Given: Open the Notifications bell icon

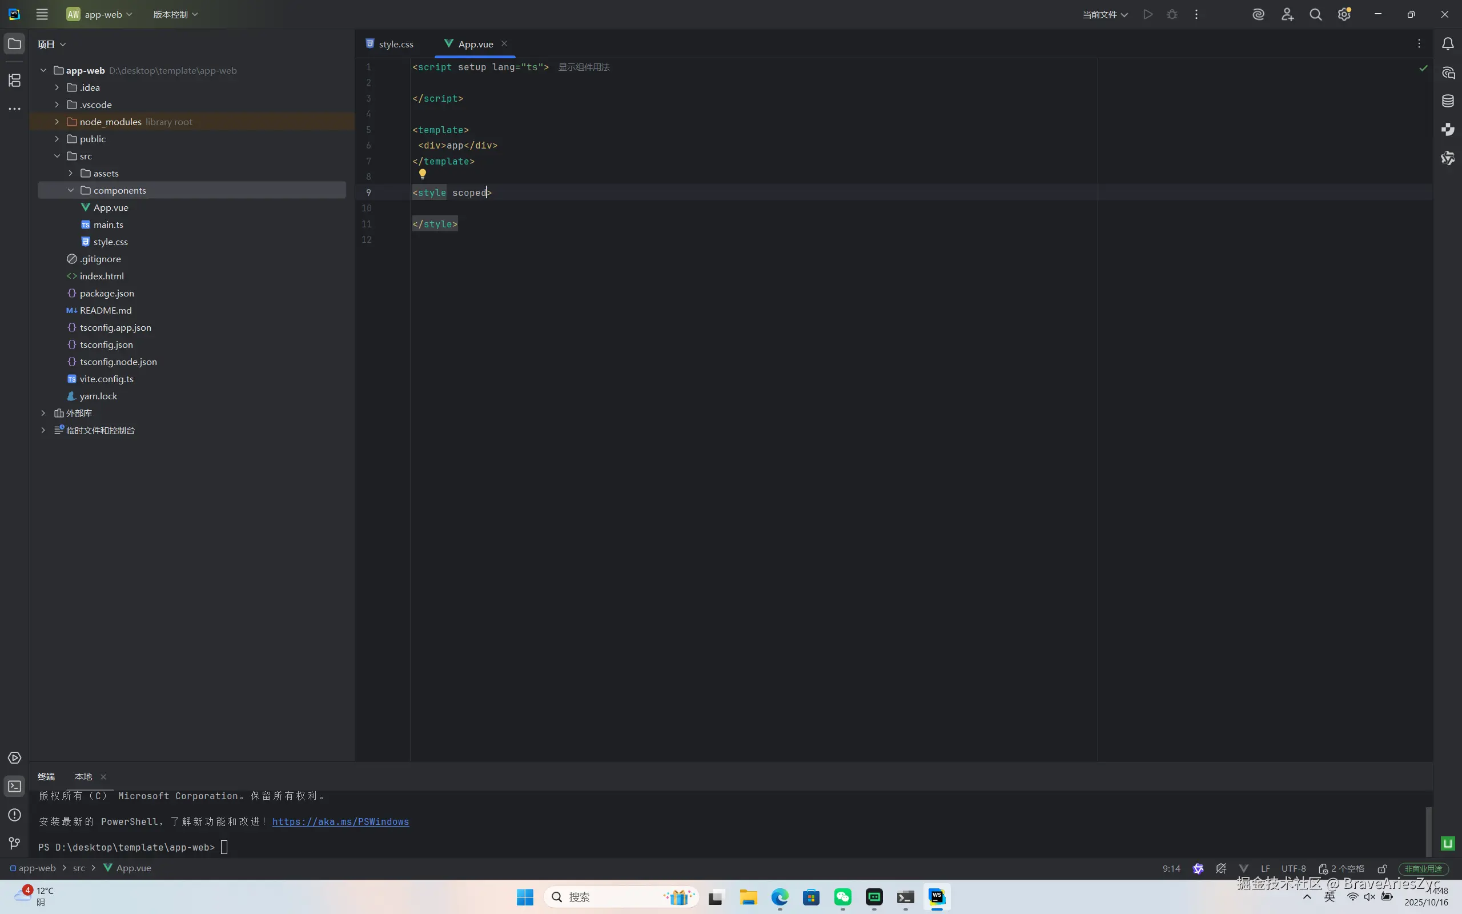Looking at the screenshot, I should [1448, 43].
